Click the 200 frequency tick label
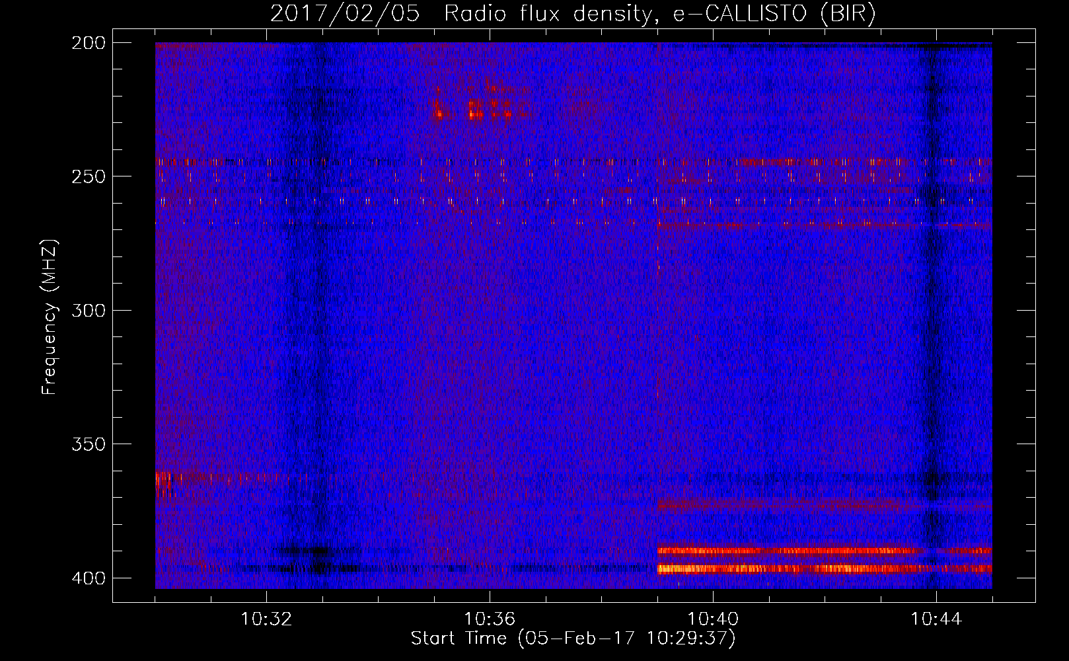Image resolution: width=1069 pixels, height=661 pixels. coord(88,43)
